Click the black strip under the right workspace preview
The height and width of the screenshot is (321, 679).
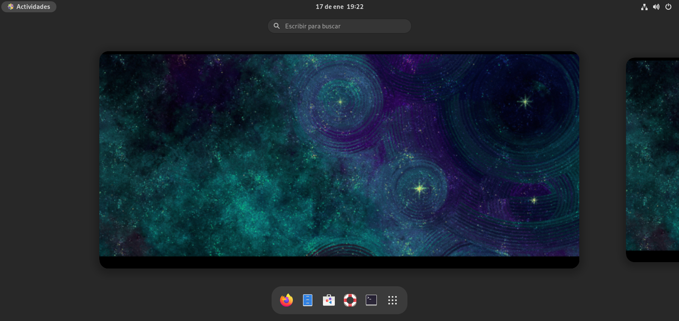[654, 256]
